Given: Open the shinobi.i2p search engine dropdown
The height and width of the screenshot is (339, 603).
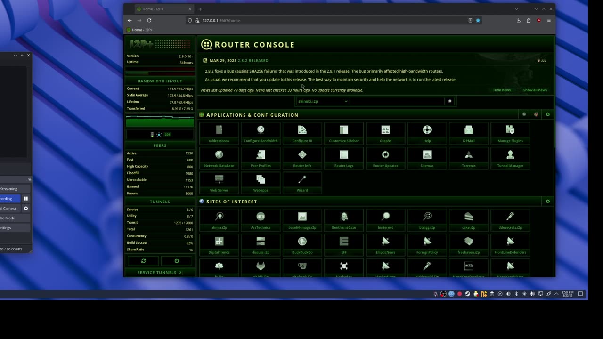Looking at the screenshot, I should point(323,101).
